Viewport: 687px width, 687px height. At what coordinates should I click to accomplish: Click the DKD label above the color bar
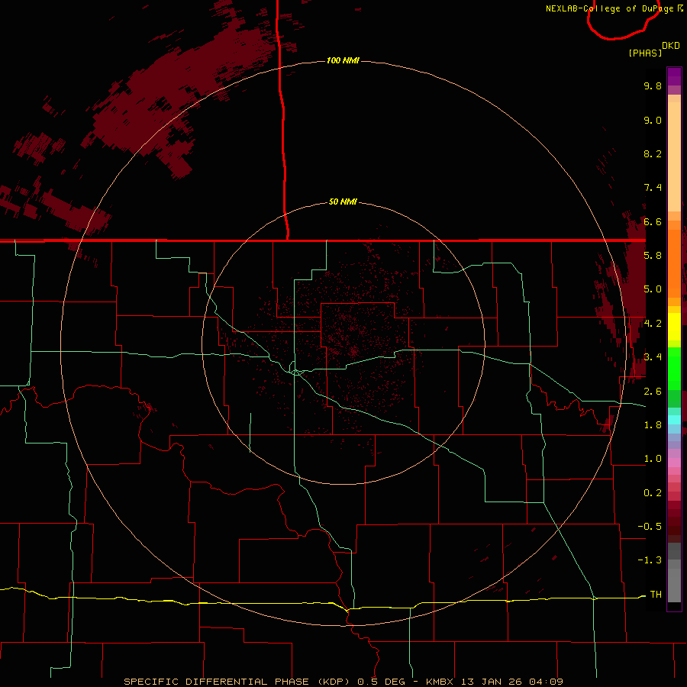(x=671, y=46)
